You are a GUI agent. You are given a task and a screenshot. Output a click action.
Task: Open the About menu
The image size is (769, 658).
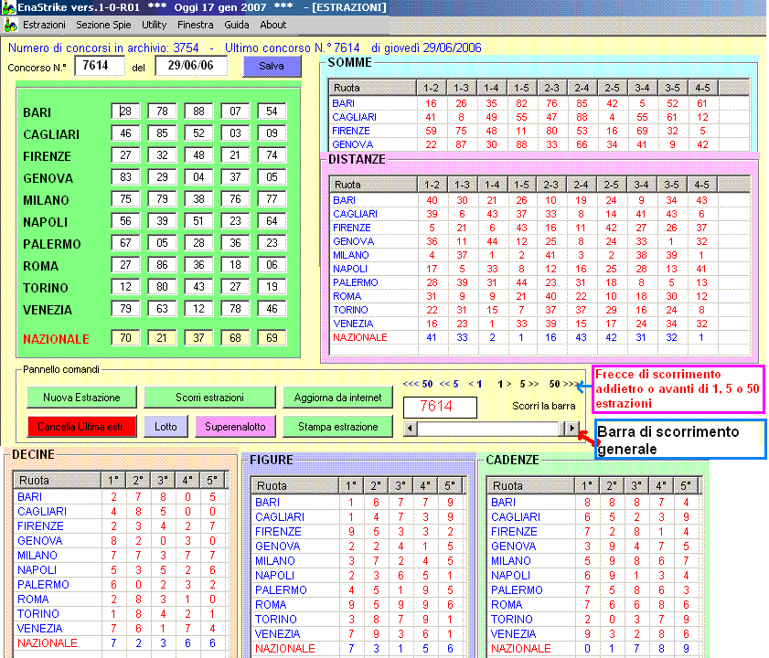pyautogui.click(x=273, y=25)
